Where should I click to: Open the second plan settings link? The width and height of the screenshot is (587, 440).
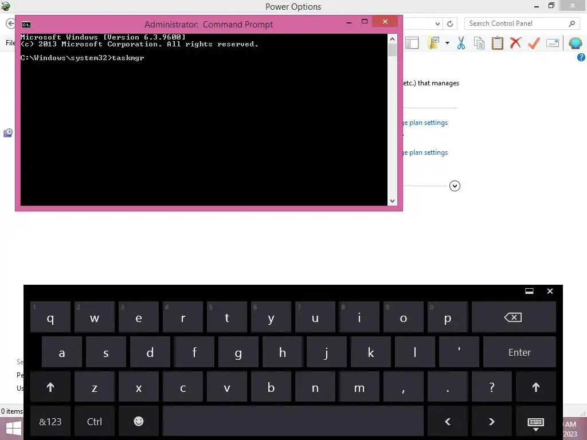point(425,152)
